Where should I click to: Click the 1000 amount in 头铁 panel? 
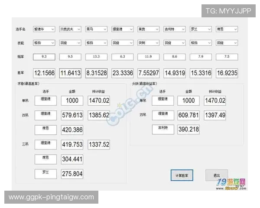(188, 101)
